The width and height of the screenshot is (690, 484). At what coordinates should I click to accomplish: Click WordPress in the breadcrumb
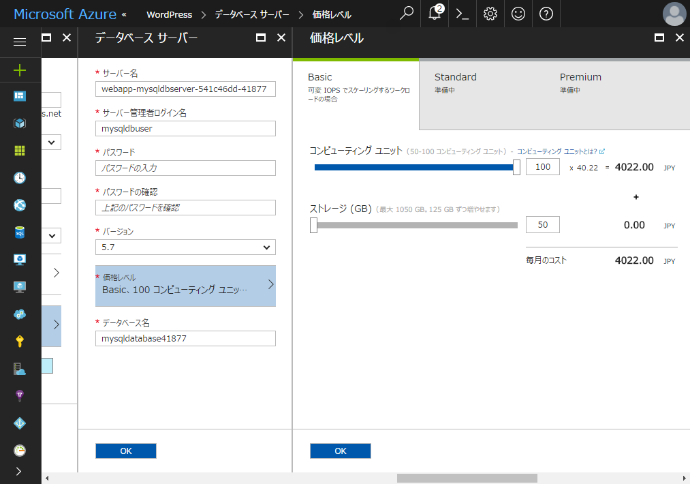click(169, 14)
